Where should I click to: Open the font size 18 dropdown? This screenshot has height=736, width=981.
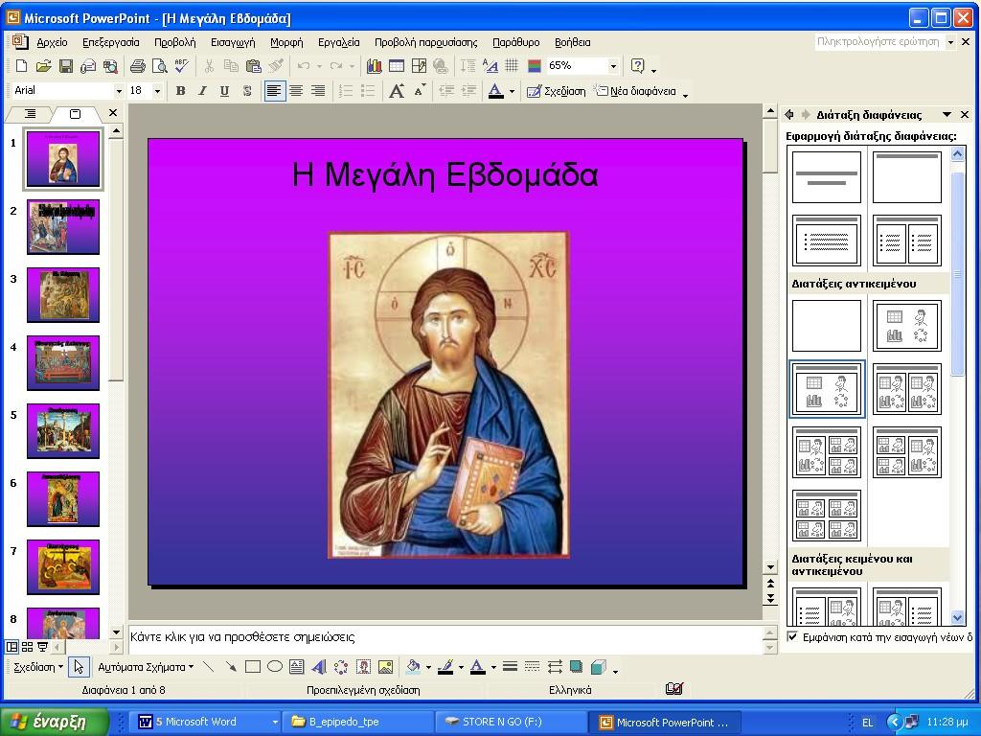[x=157, y=91]
